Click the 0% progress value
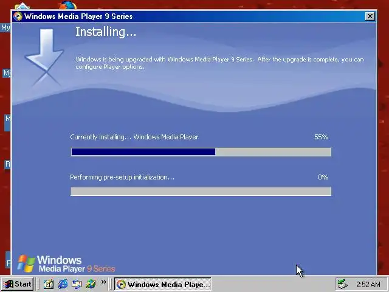Viewport: 389px width, 292px height. (x=323, y=177)
